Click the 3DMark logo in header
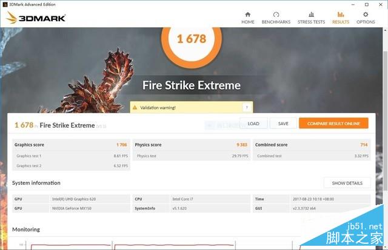 pos(36,18)
